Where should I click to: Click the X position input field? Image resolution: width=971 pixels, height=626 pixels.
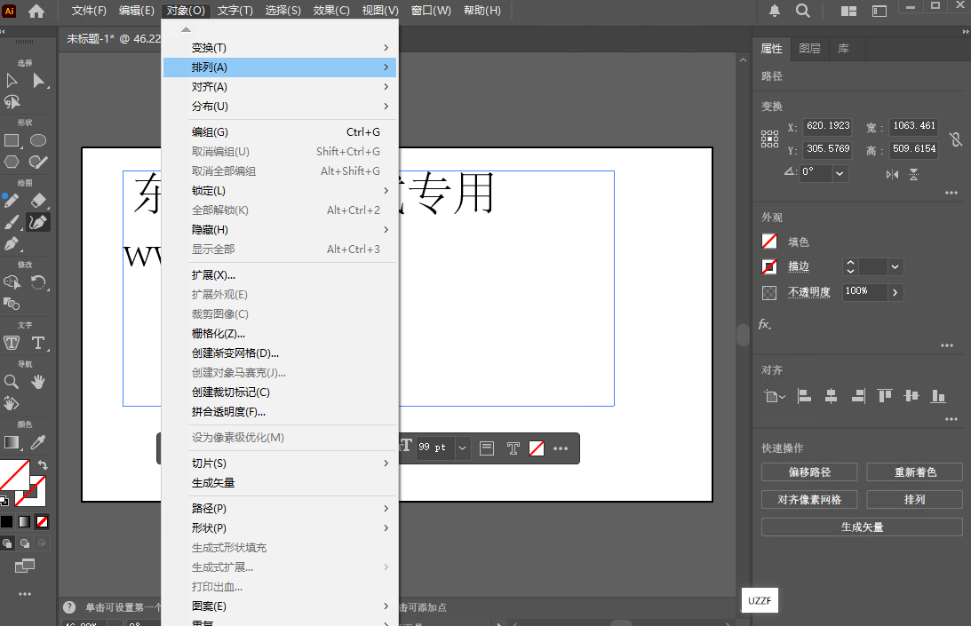(x=827, y=125)
